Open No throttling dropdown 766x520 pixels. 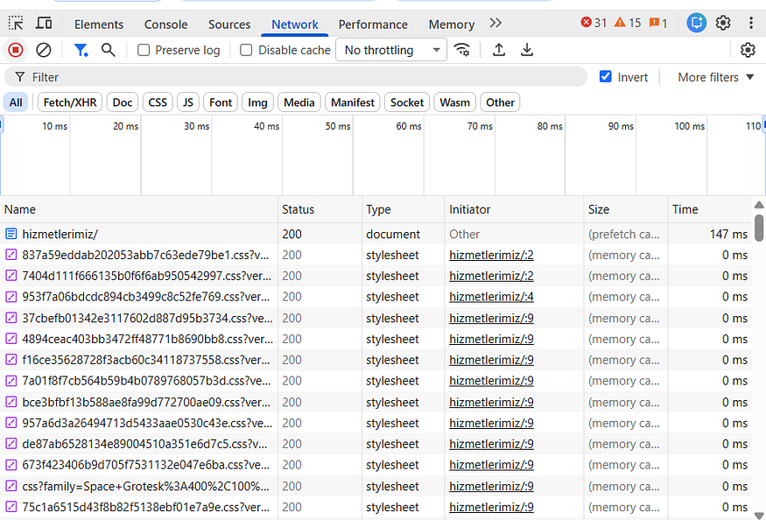(390, 50)
